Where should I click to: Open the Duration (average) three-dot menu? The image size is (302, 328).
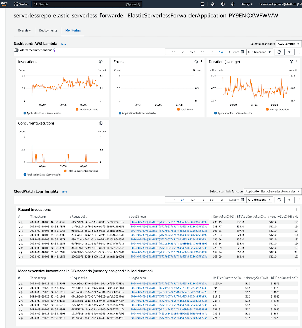click(x=297, y=62)
